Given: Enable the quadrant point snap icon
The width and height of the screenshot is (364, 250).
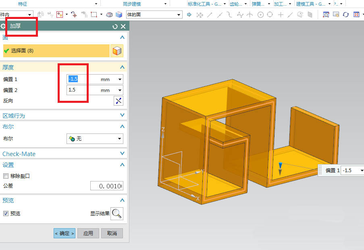Looking at the screenshot, I should (x=270, y=15).
